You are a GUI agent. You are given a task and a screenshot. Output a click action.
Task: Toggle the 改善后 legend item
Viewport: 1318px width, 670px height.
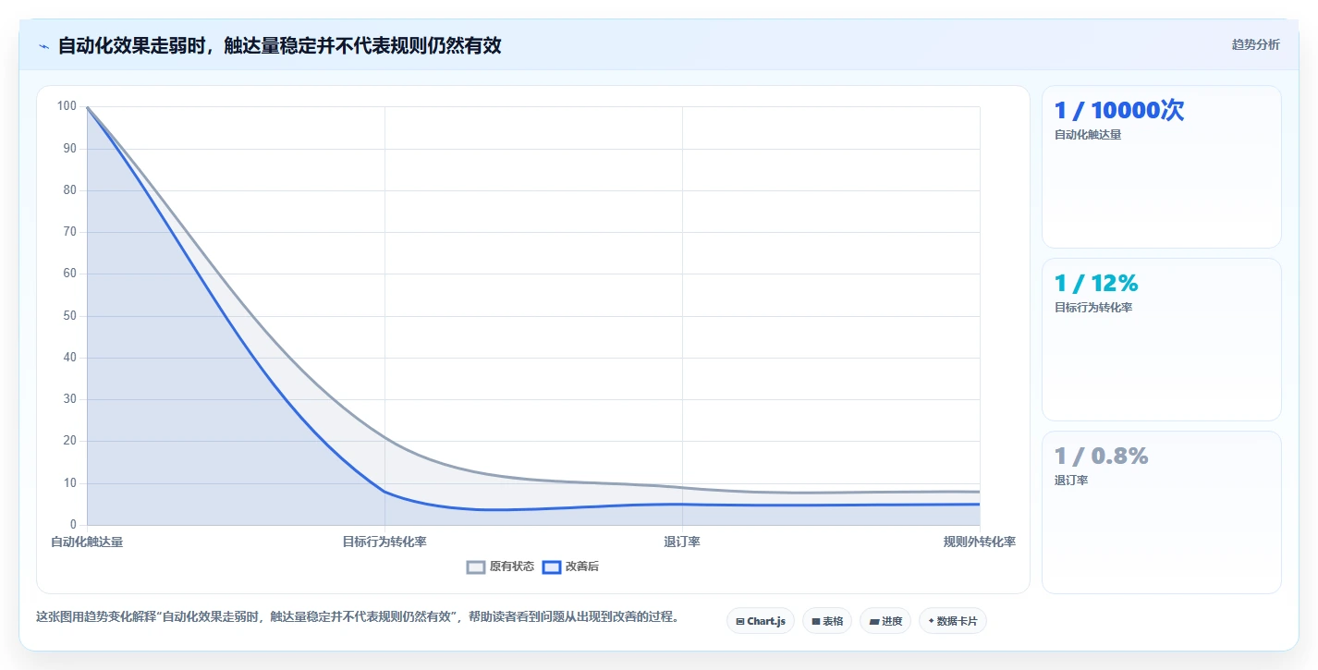(570, 566)
